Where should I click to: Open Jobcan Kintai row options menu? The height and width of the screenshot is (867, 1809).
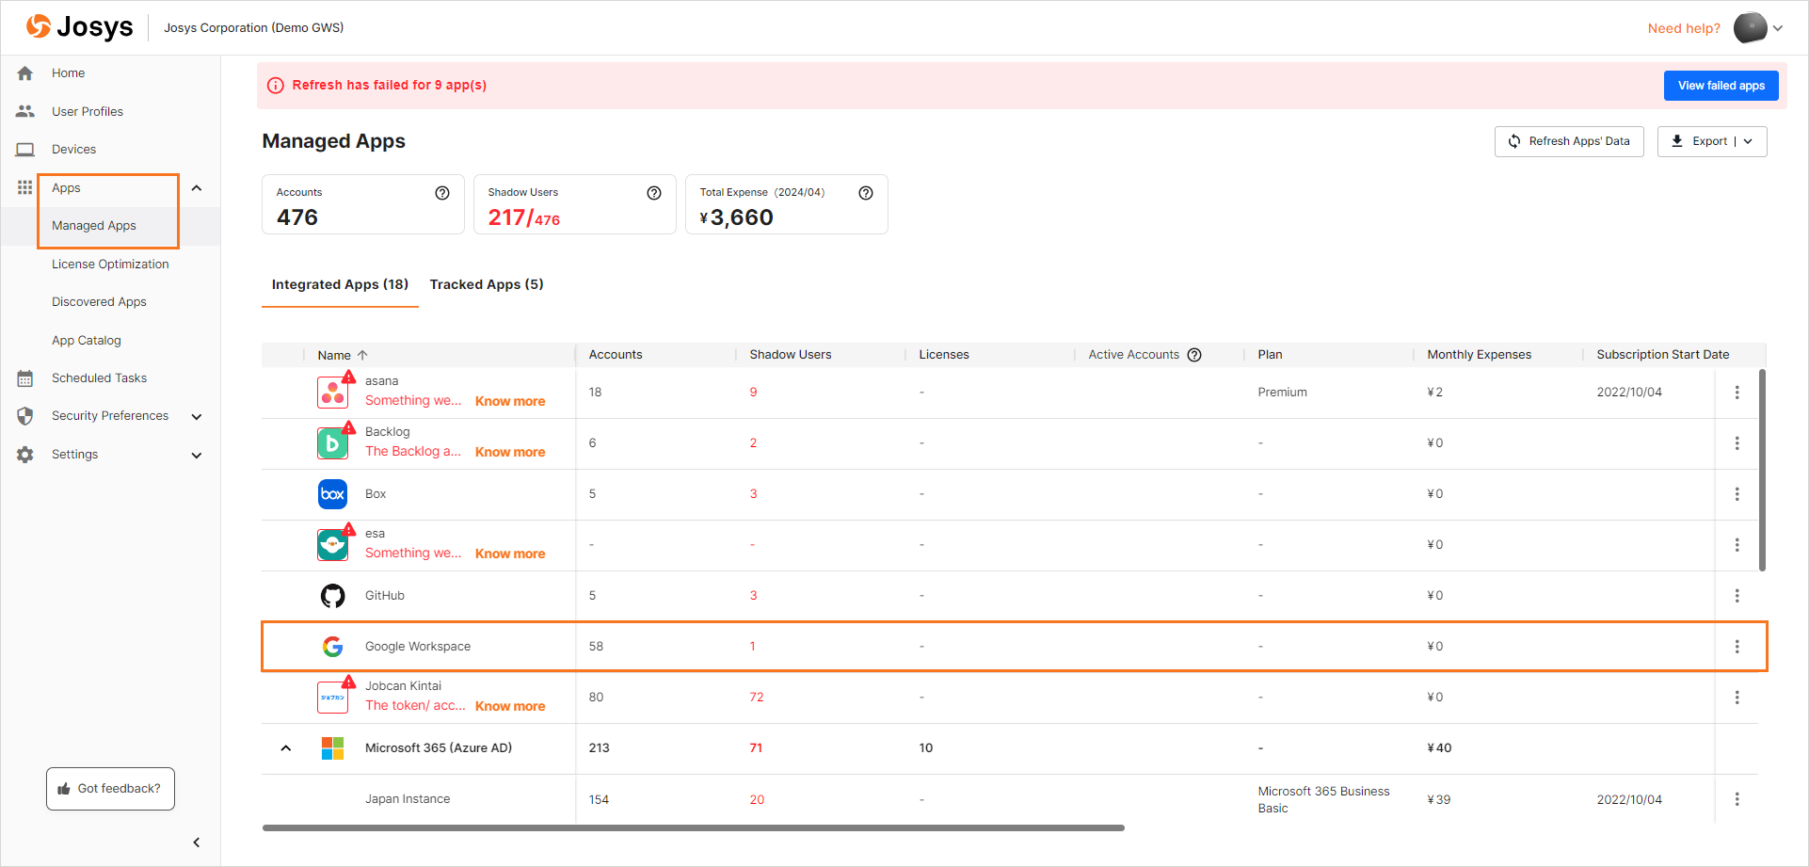(1737, 698)
